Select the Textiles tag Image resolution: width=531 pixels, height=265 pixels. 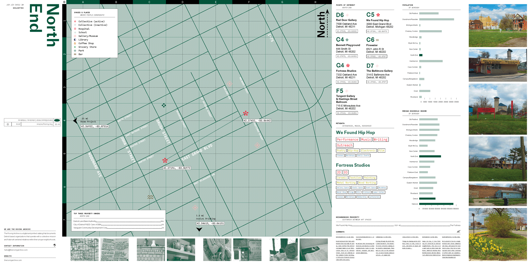[355, 178]
